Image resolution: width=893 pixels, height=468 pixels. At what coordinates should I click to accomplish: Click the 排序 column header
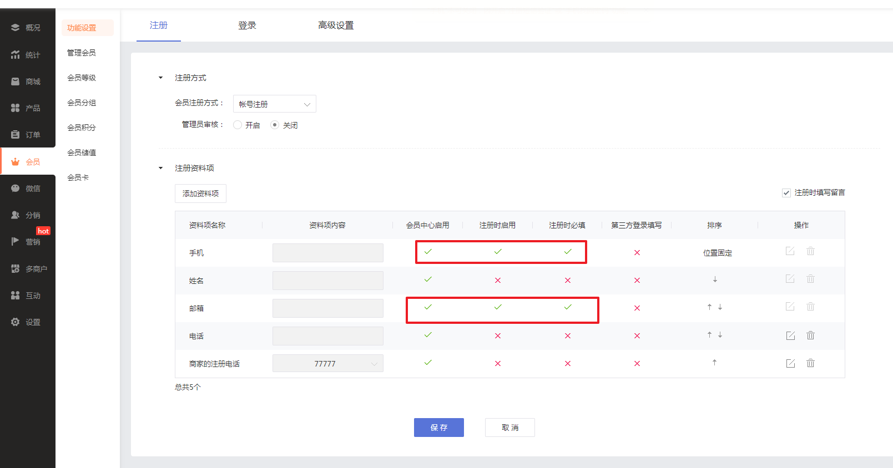point(714,225)
